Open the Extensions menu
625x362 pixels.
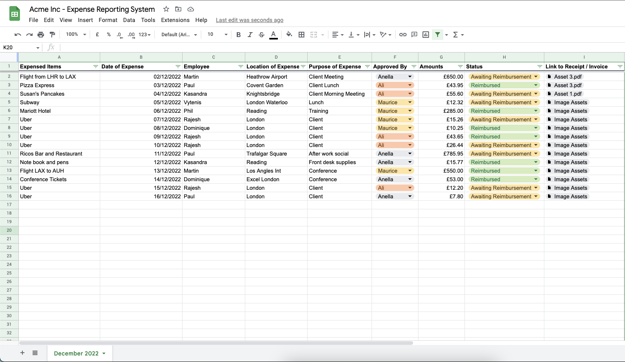pyautogui.click(x=175, y=20)
